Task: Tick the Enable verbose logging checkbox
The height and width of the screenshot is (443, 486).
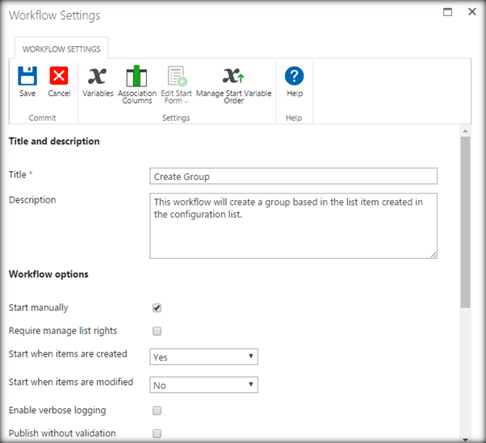Action: click(157, 411)
